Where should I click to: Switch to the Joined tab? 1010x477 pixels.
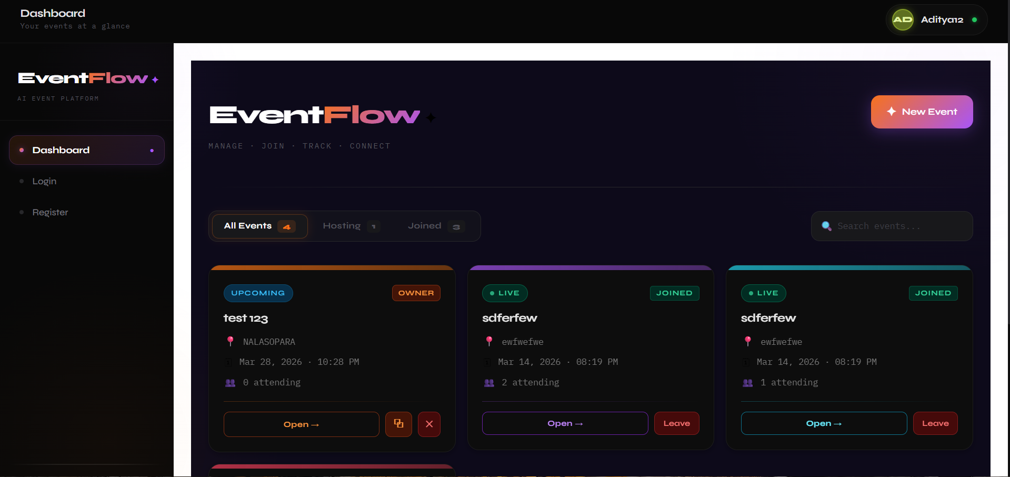click(x=435, y=226)
